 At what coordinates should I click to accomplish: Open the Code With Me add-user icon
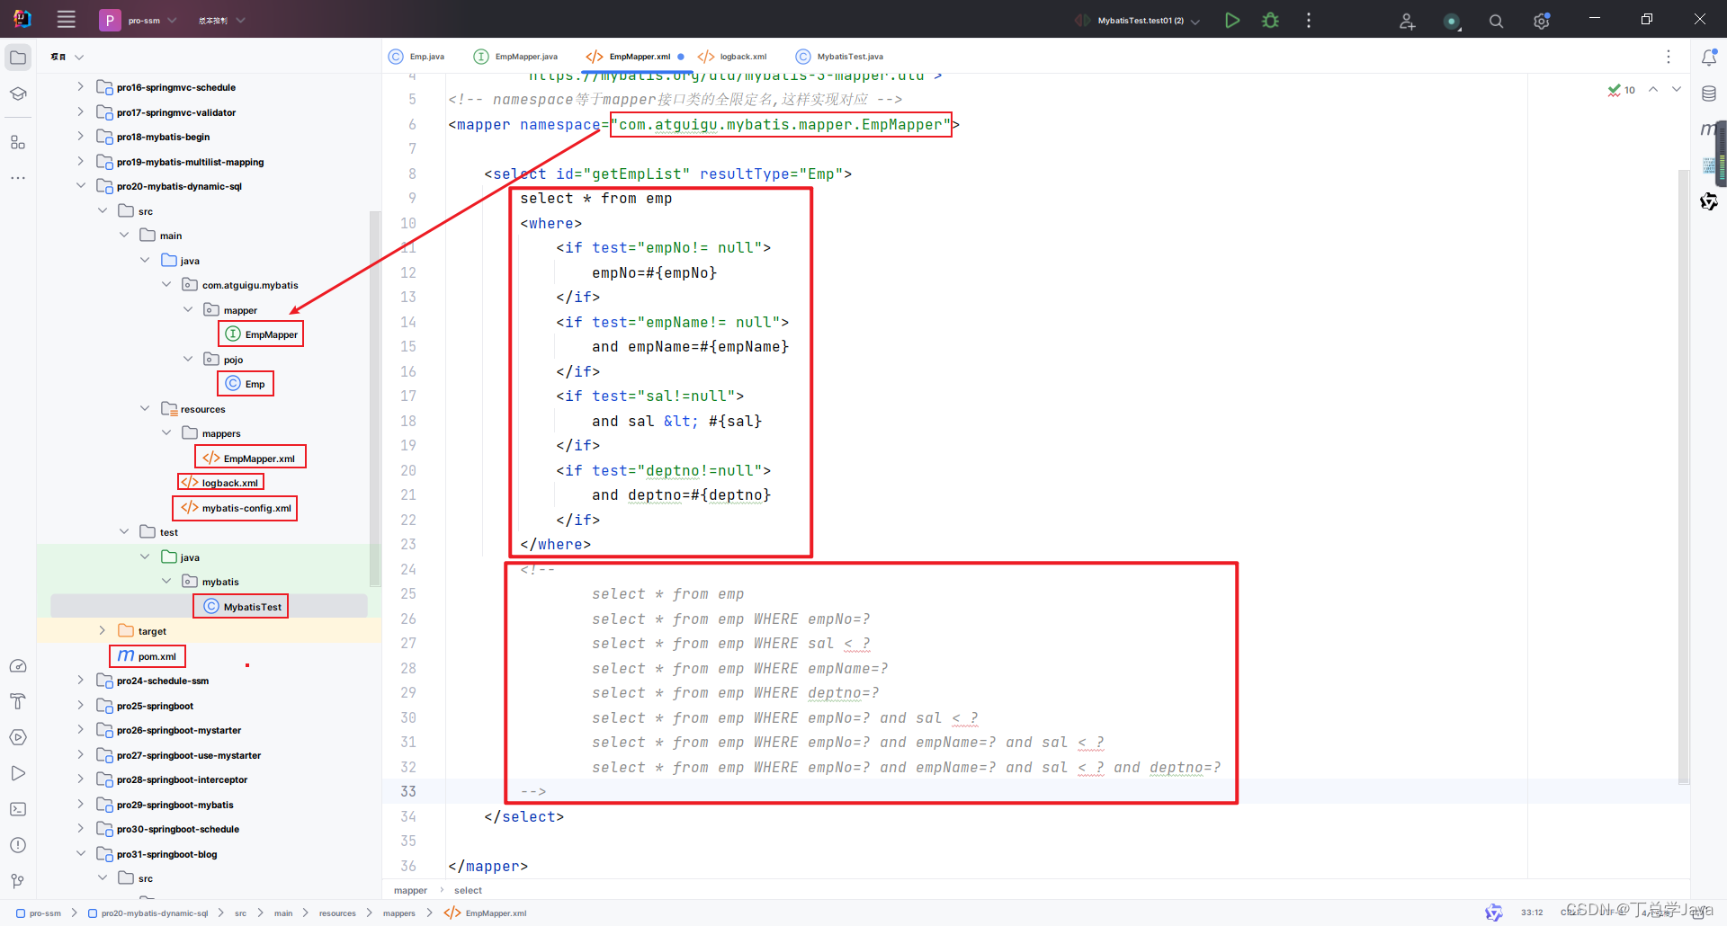tap(1408, 21)
